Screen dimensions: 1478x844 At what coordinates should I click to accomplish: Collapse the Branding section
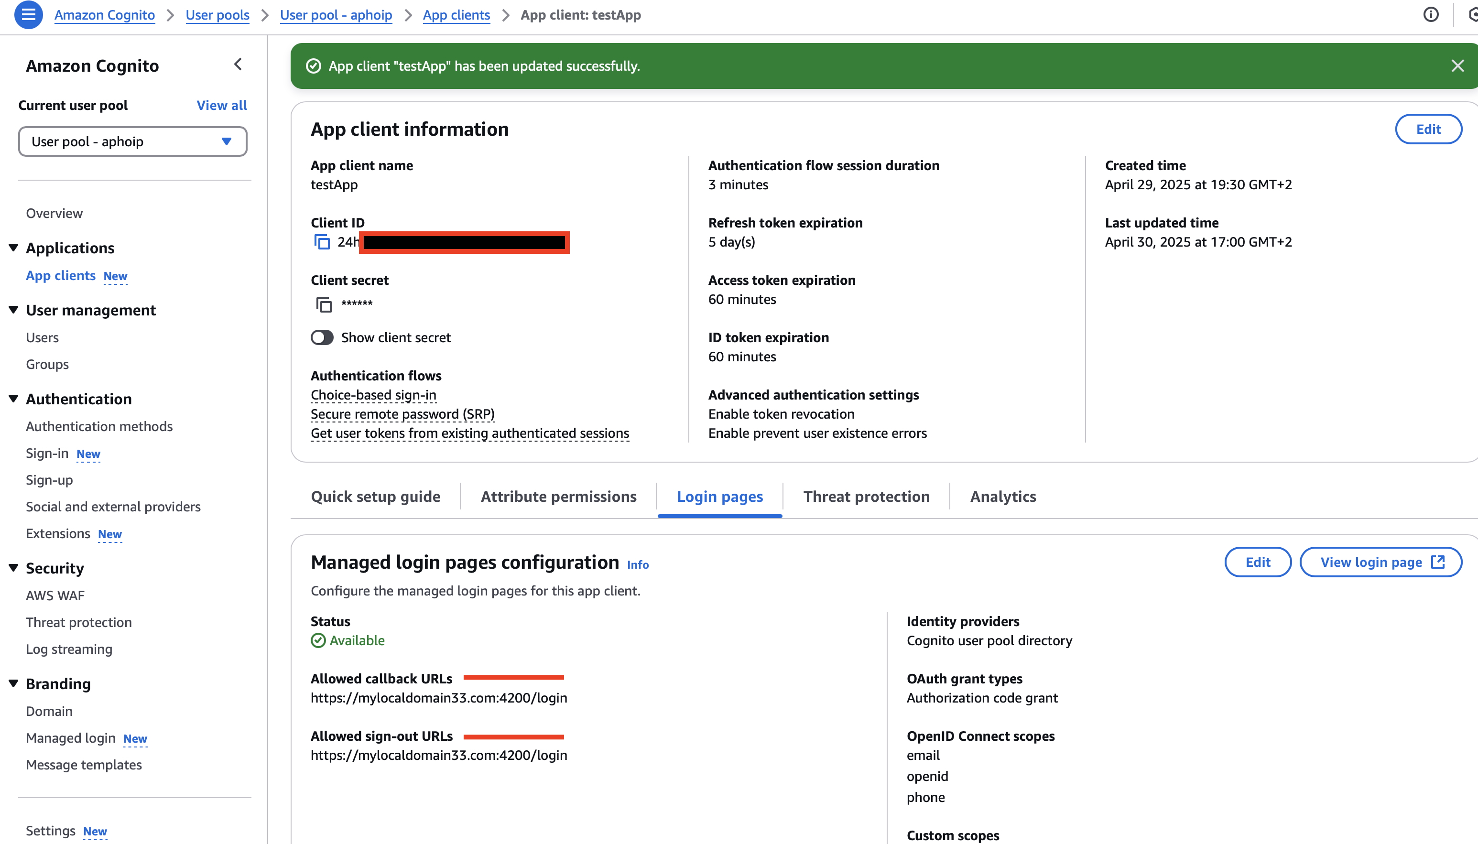point(13,683)
